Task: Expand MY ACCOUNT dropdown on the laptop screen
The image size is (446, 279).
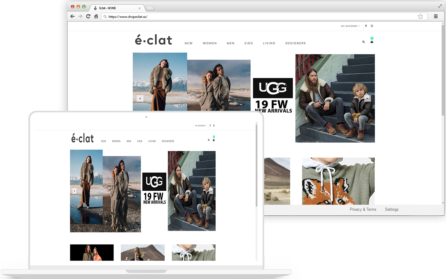Action: [x=201, y=126]
